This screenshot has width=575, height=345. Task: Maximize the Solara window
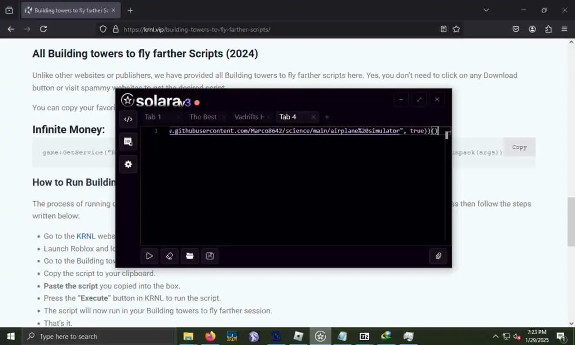[x=419, y=99]
